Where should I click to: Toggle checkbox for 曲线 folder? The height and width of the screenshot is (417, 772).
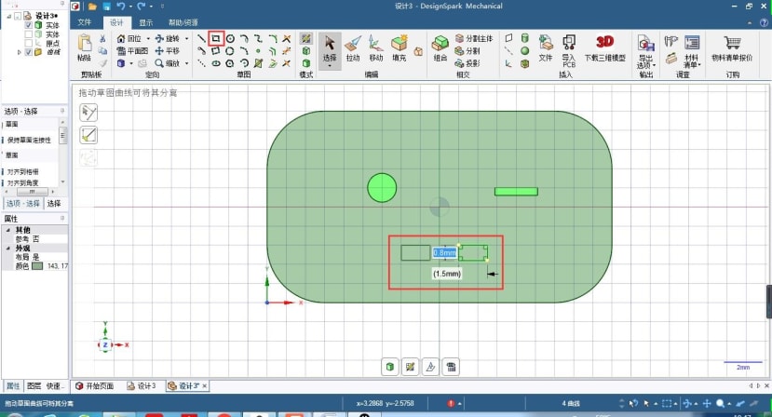pyautogui.click(x=28, y=52)
